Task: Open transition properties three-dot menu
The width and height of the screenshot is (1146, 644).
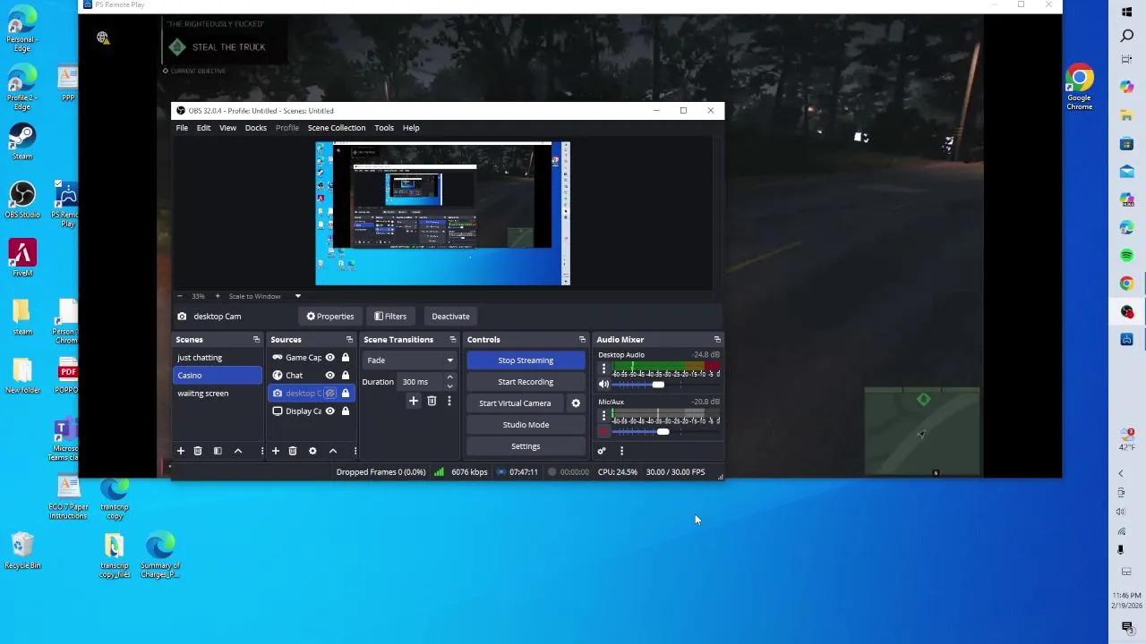Action: point(449,401)
